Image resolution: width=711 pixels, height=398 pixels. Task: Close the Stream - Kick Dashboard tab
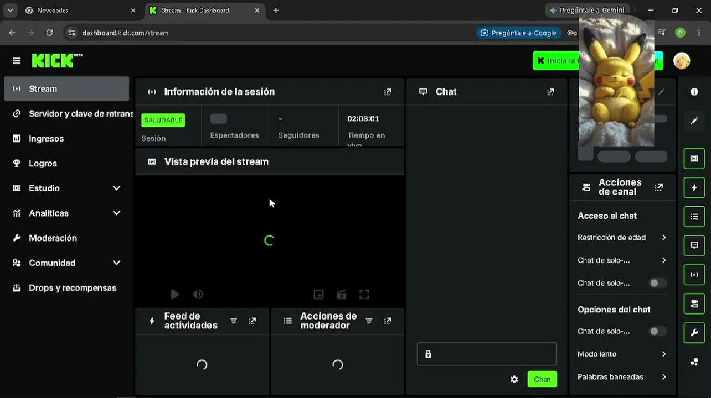tap(257, 11)
